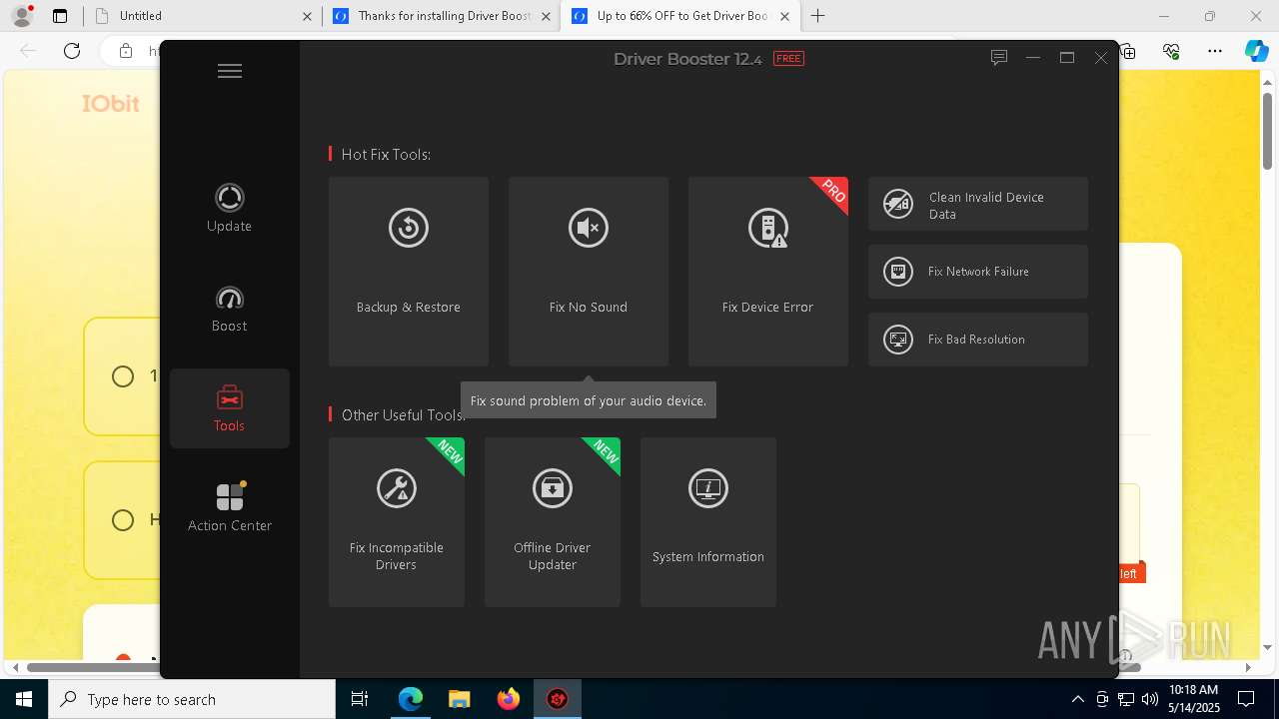The image size is (1279, 719).
Task: Open the Driver Booster hamburger menu
Action: (230, 71)
